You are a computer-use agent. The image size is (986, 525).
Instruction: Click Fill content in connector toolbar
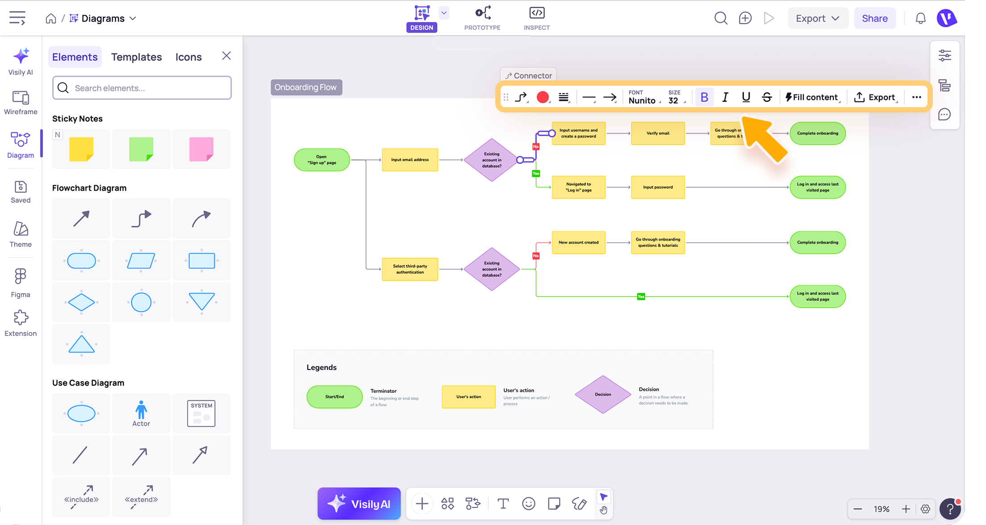coord(812,97)
